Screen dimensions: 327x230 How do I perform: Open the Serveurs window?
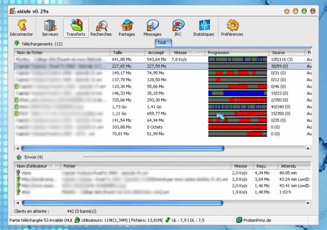pyautogui.click(x=50, y=28)
